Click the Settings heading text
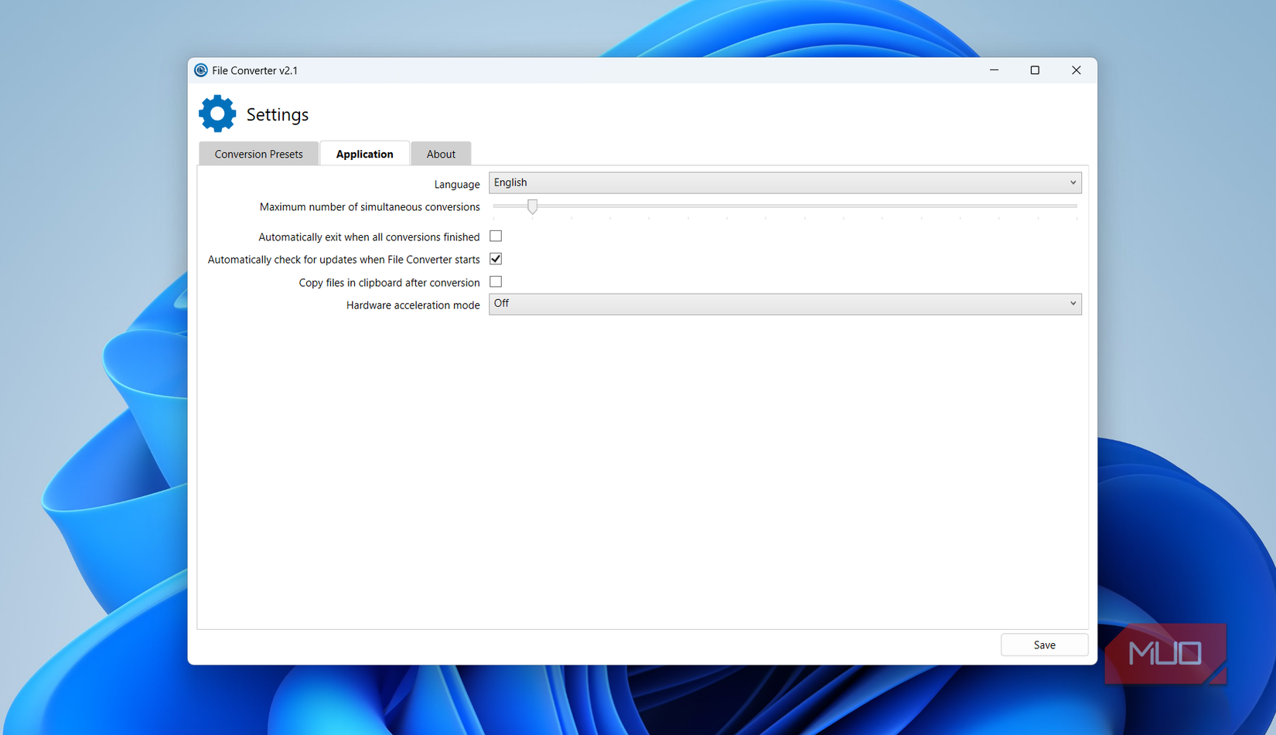This screenshot has height=735, width=1276. [277, 114]
